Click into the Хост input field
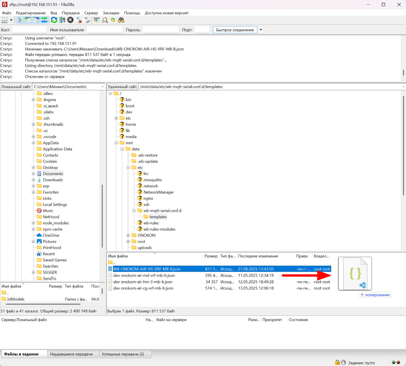 pos(29,30)
